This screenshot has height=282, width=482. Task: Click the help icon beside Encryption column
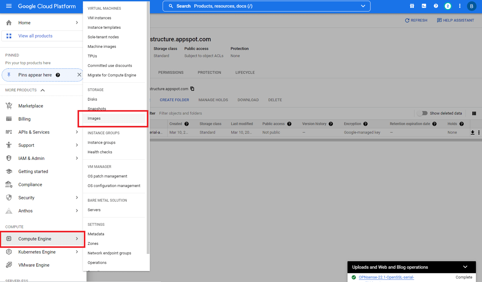tap(365, 124)
